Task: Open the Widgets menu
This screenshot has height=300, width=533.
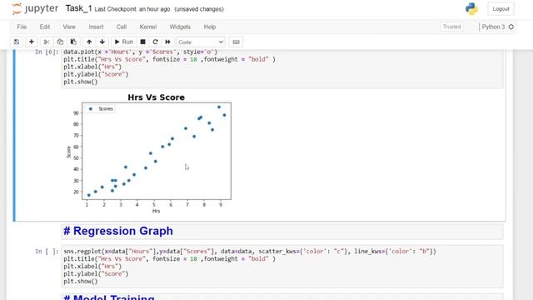Action: [x=180, y=27]
